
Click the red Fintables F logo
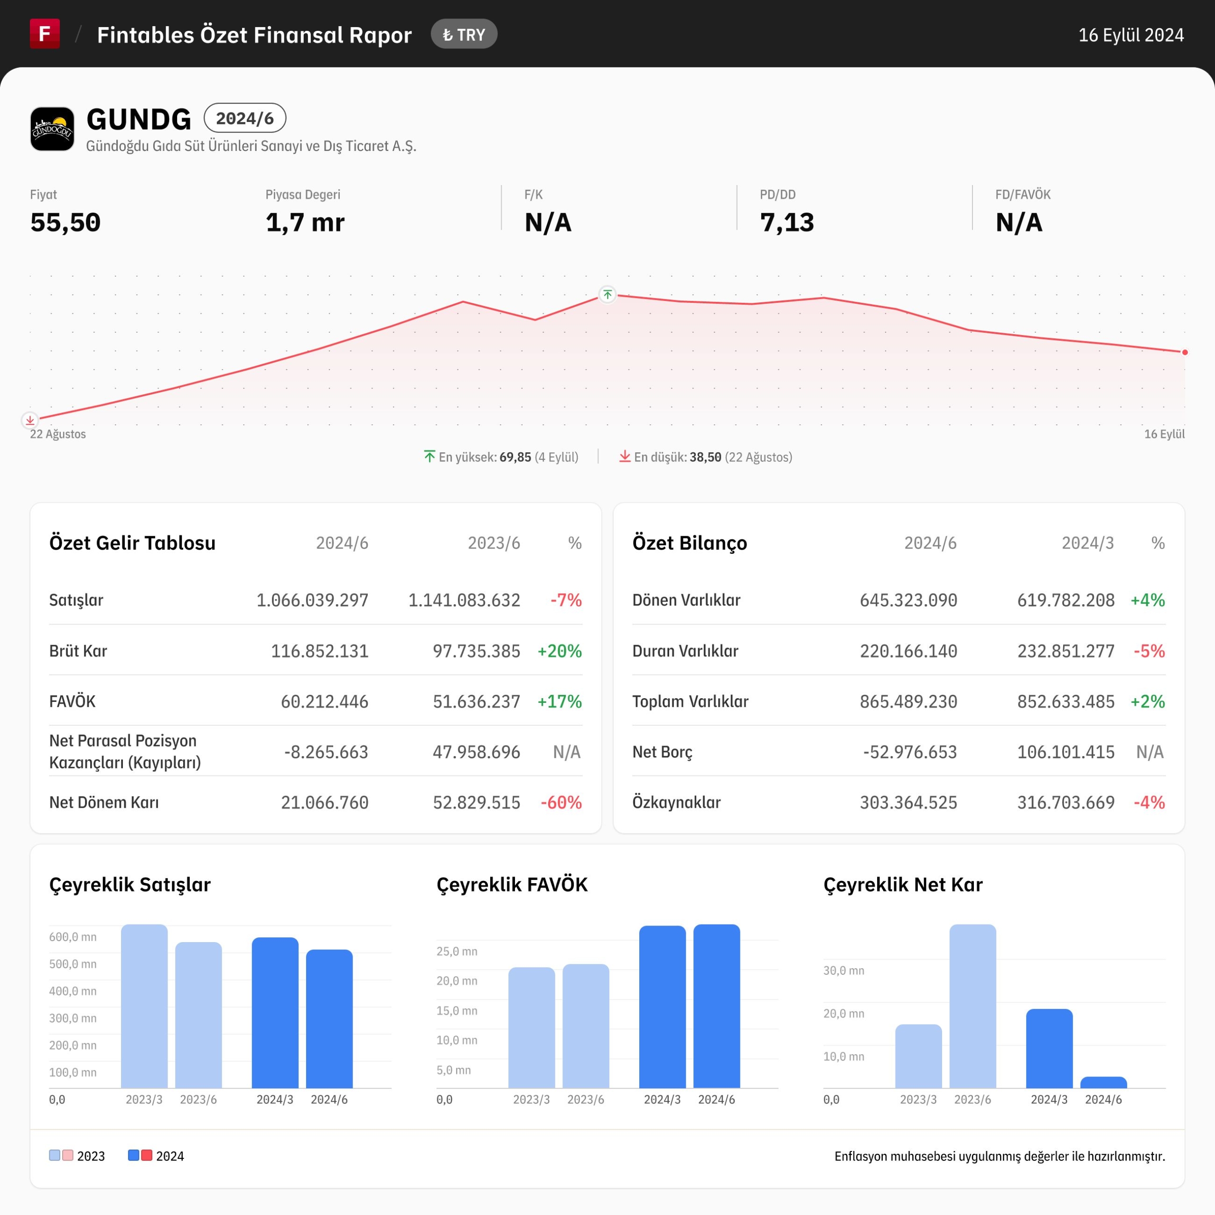(x=45, y=34)
